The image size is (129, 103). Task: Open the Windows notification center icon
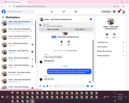(x=126, y=97)
